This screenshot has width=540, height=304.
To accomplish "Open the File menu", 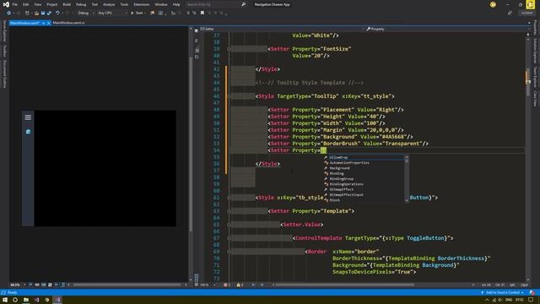I will (15, 4).
